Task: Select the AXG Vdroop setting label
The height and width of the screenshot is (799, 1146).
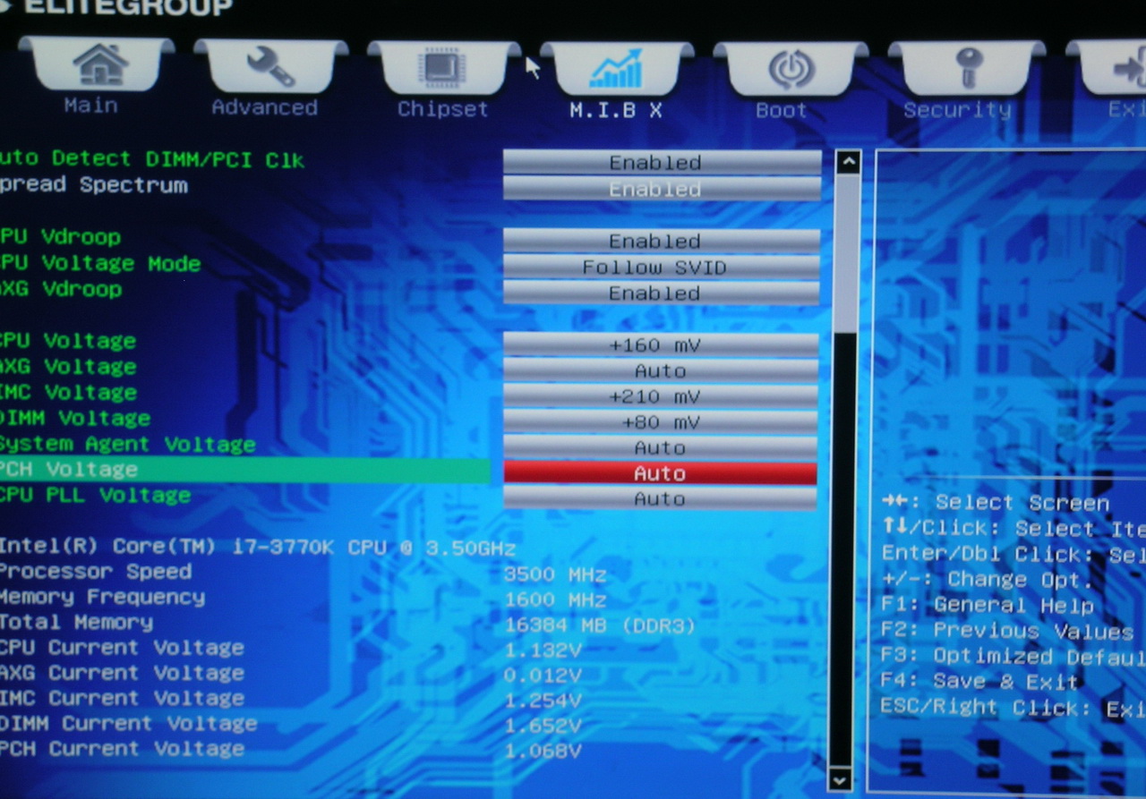Action: coord(60,289)
